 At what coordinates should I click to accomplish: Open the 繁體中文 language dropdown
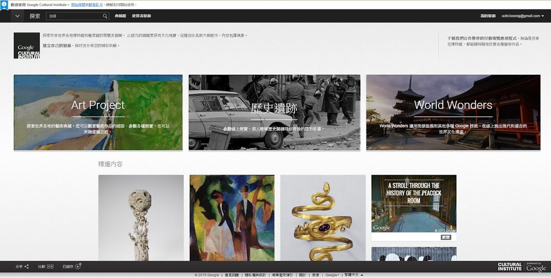click(x=354, y=275)
